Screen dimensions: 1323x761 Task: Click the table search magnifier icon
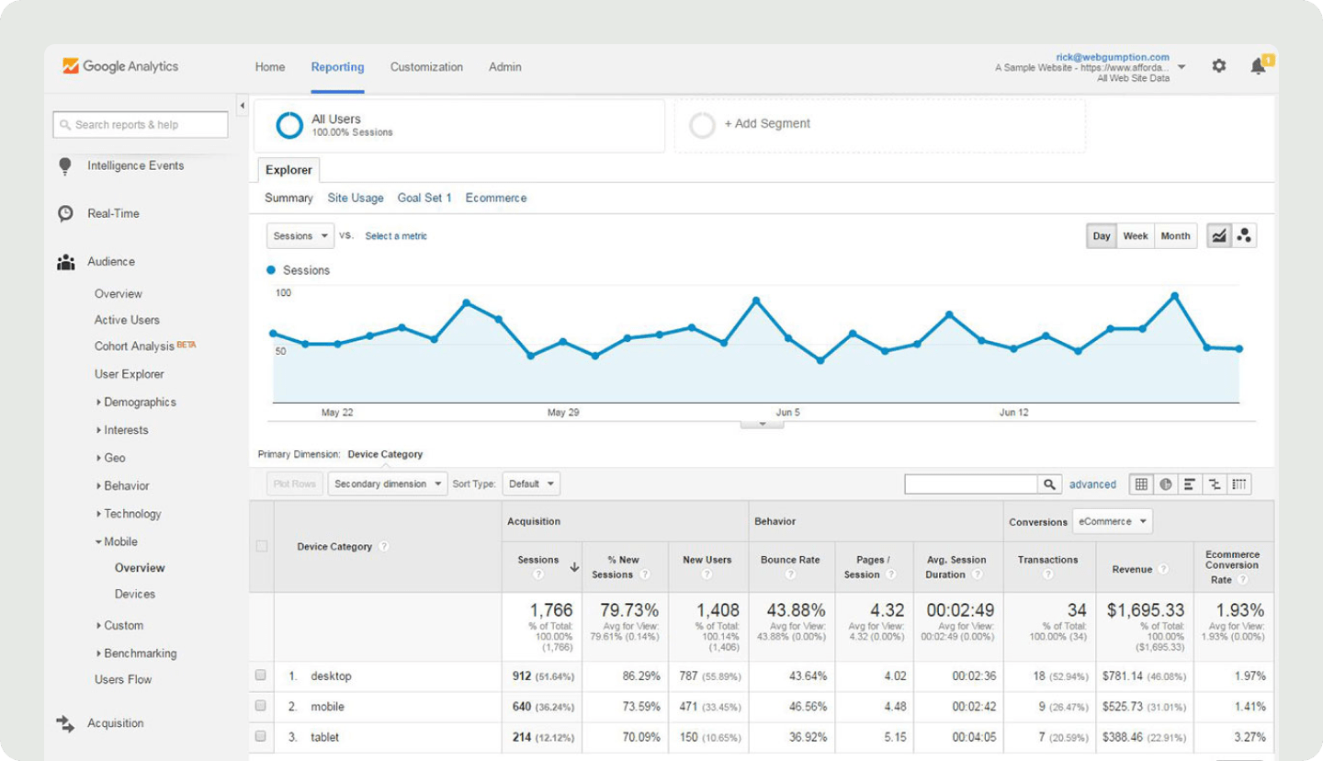click(x=1049, y=483)
